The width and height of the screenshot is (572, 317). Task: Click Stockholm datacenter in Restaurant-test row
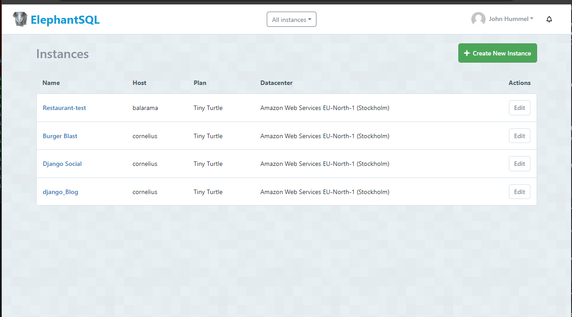(x=325, y=108)
